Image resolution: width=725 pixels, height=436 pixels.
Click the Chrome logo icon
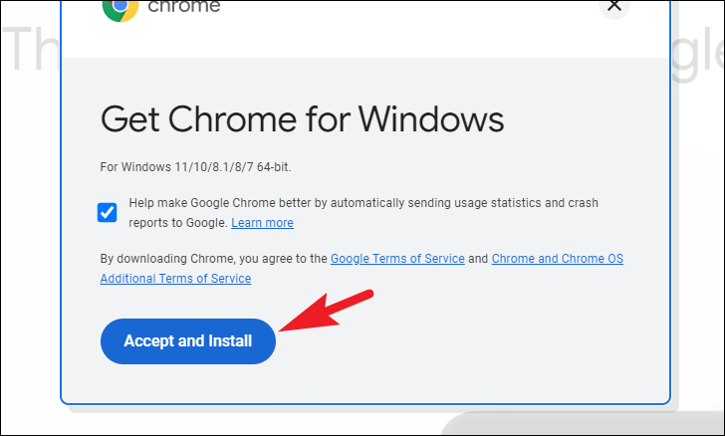(121, 10)
